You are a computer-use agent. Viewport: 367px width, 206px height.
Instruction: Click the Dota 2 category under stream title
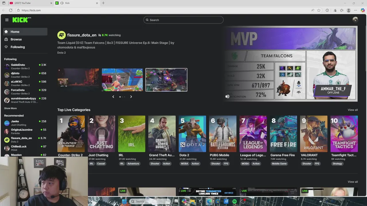tap(61, 53)
